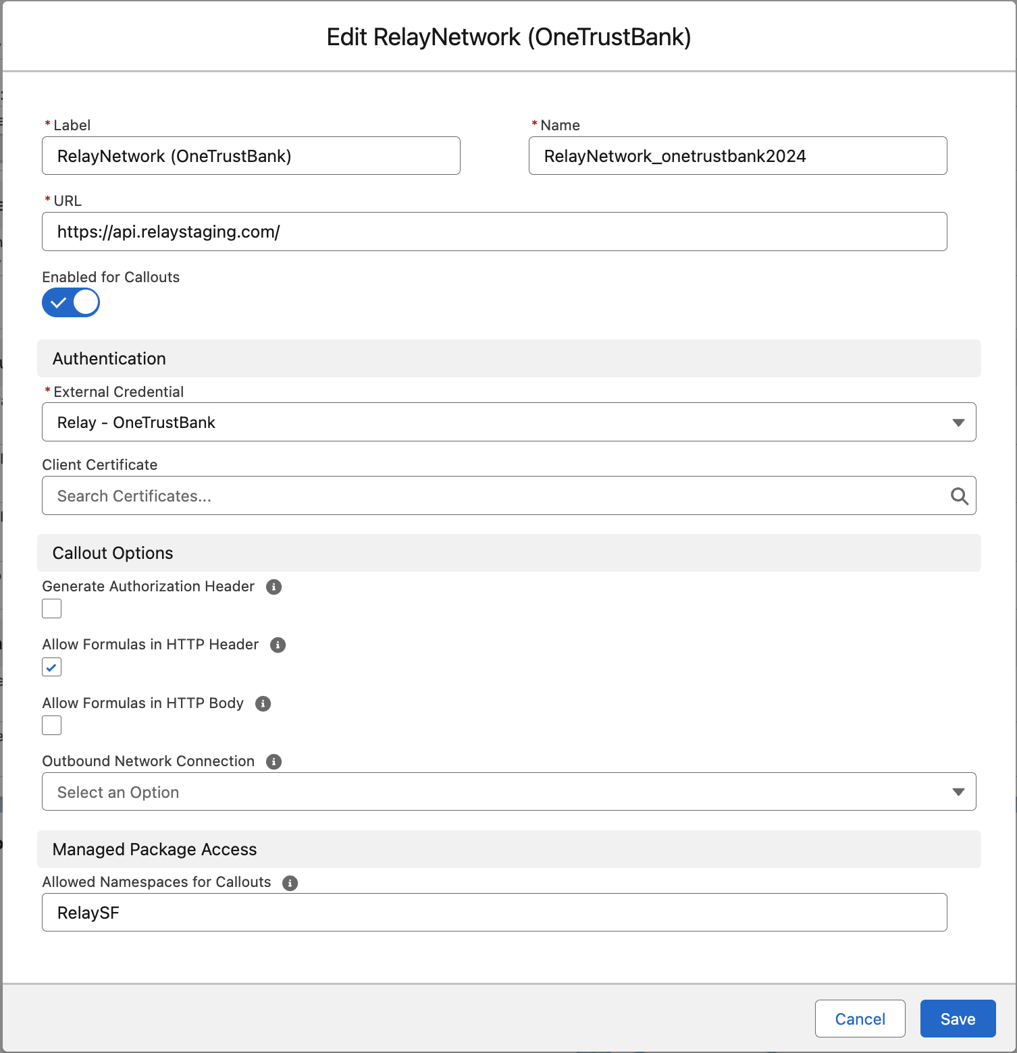Disable the Enabled for Callouts toggle
The height and width of the screenshot is (1053, 1017).
(x=71, y=302)
